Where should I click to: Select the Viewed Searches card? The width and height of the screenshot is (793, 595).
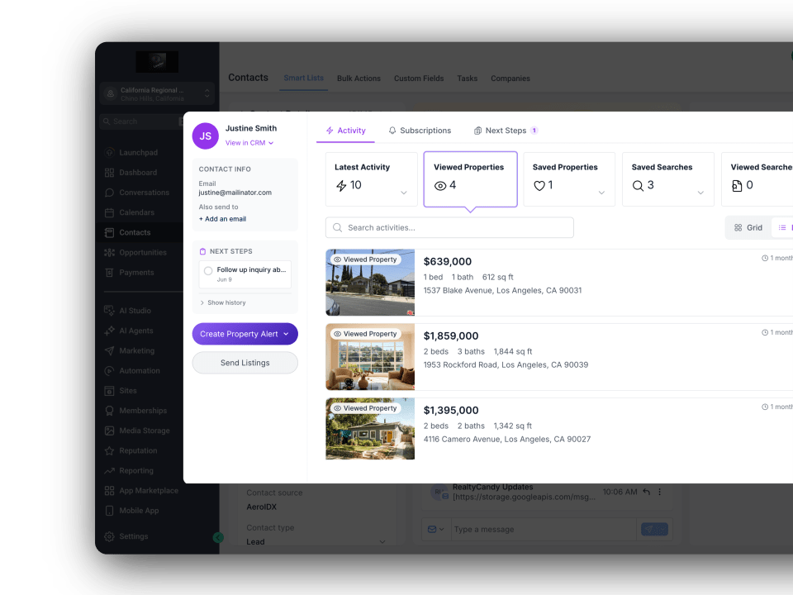(x=757, y=179)
